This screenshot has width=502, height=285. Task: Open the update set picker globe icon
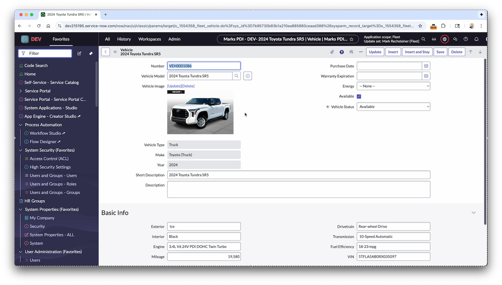(444, 39)
